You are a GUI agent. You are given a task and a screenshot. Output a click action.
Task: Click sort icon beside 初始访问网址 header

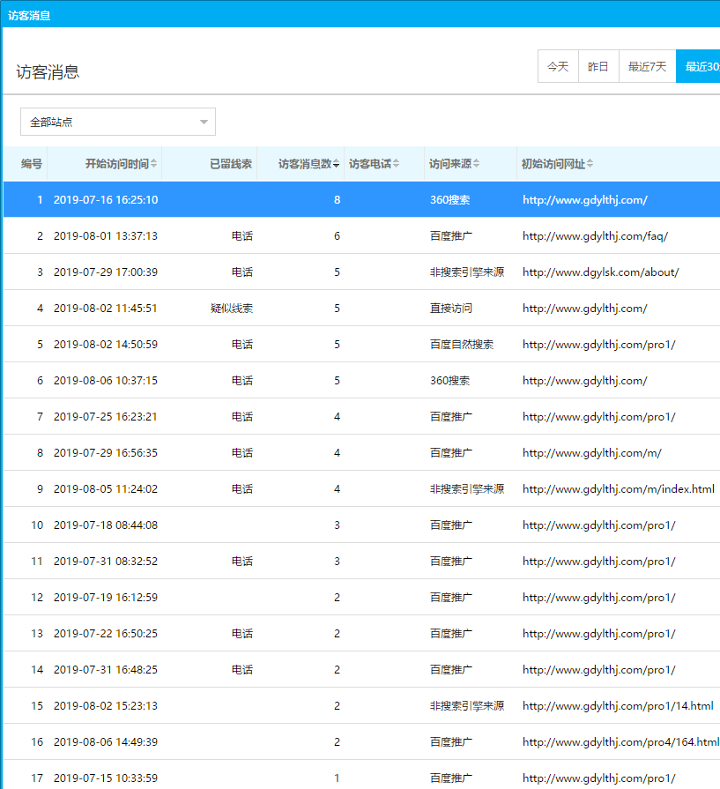point(590,164)
